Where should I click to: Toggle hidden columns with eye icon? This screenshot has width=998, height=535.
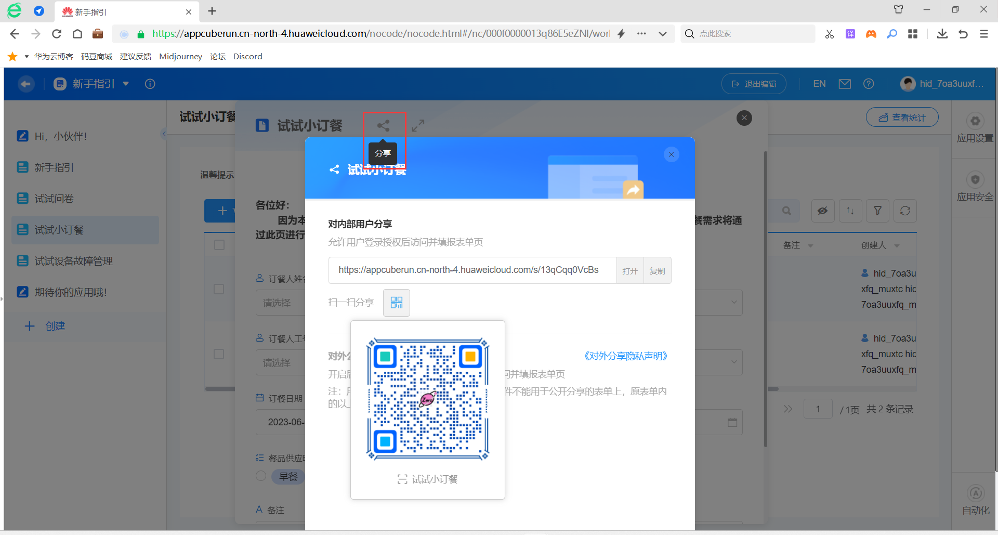tap(823, 211)
